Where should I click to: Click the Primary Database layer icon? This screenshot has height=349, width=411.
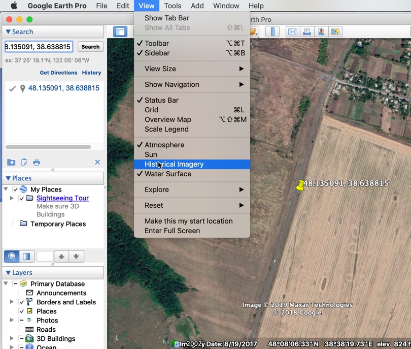click(23, 283)
